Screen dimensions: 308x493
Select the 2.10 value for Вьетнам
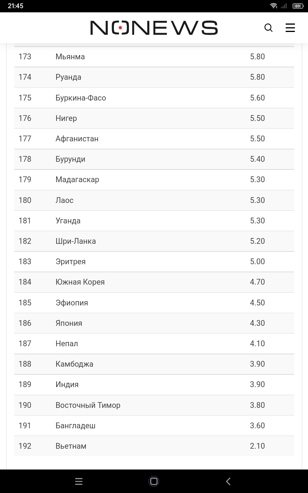pyautogui.click(x=258, y=446)
